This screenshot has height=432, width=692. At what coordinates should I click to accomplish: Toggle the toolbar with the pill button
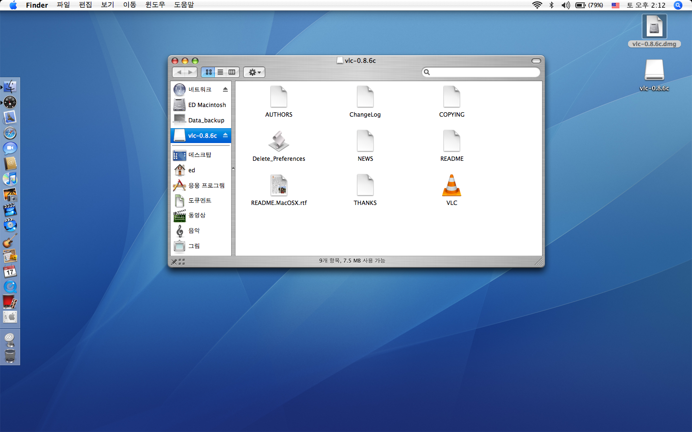(536, 61)
